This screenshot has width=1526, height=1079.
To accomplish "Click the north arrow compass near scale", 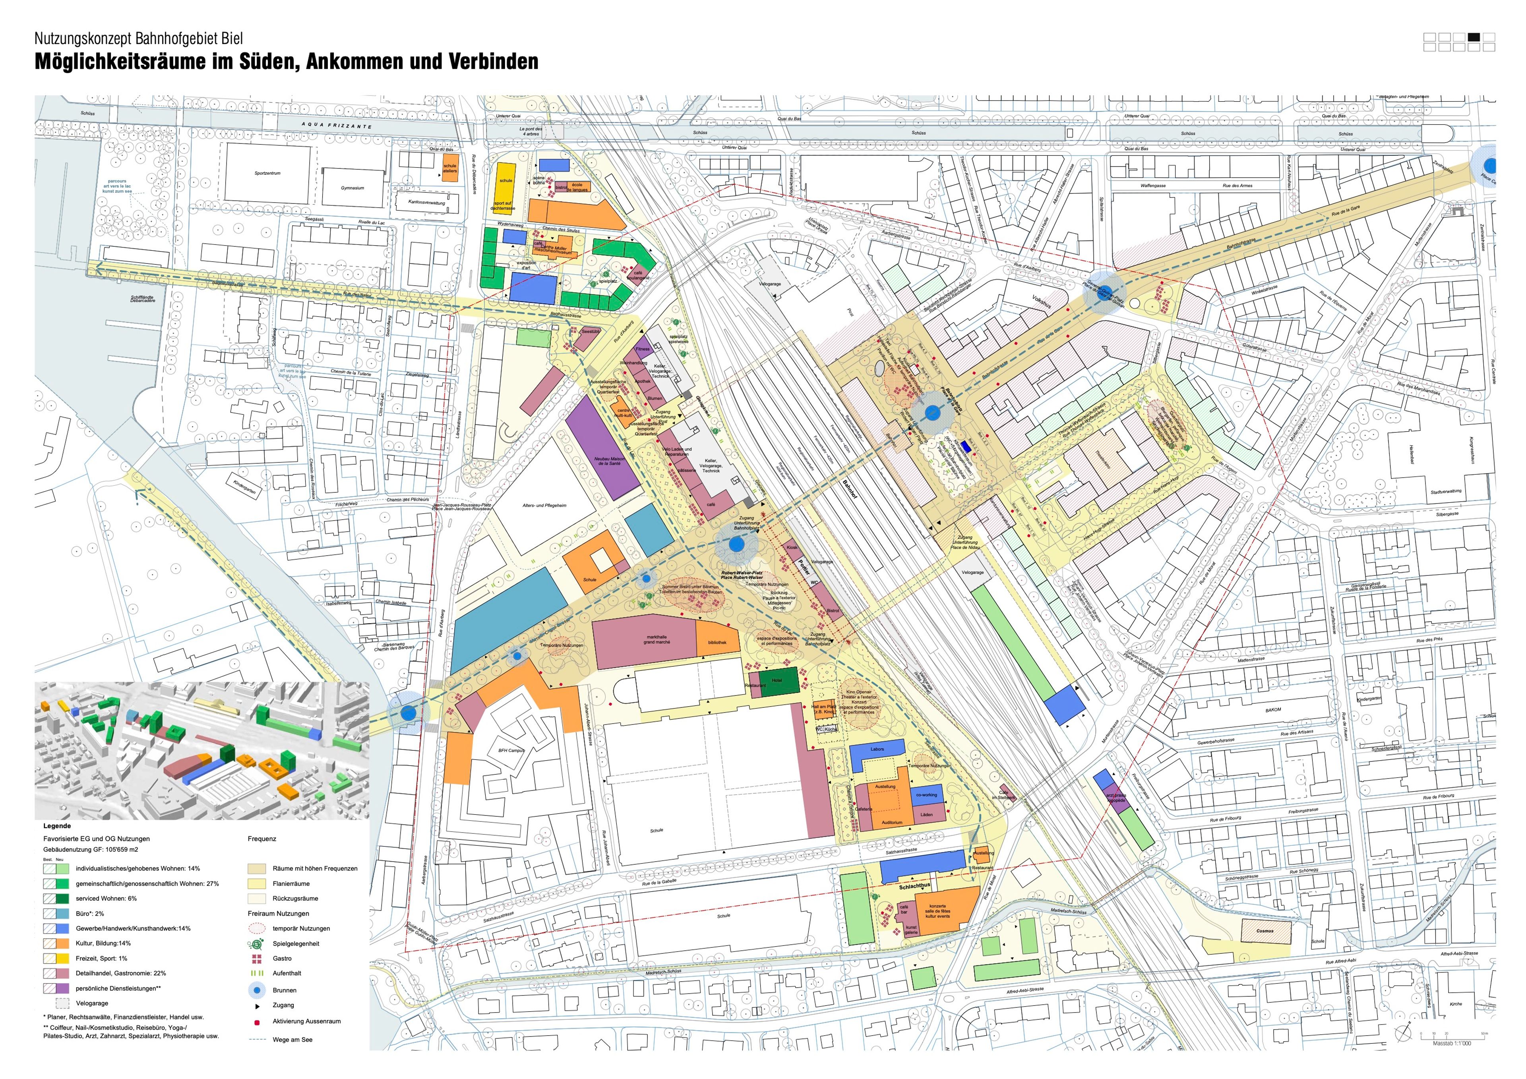I will tap(1402, 1034).
